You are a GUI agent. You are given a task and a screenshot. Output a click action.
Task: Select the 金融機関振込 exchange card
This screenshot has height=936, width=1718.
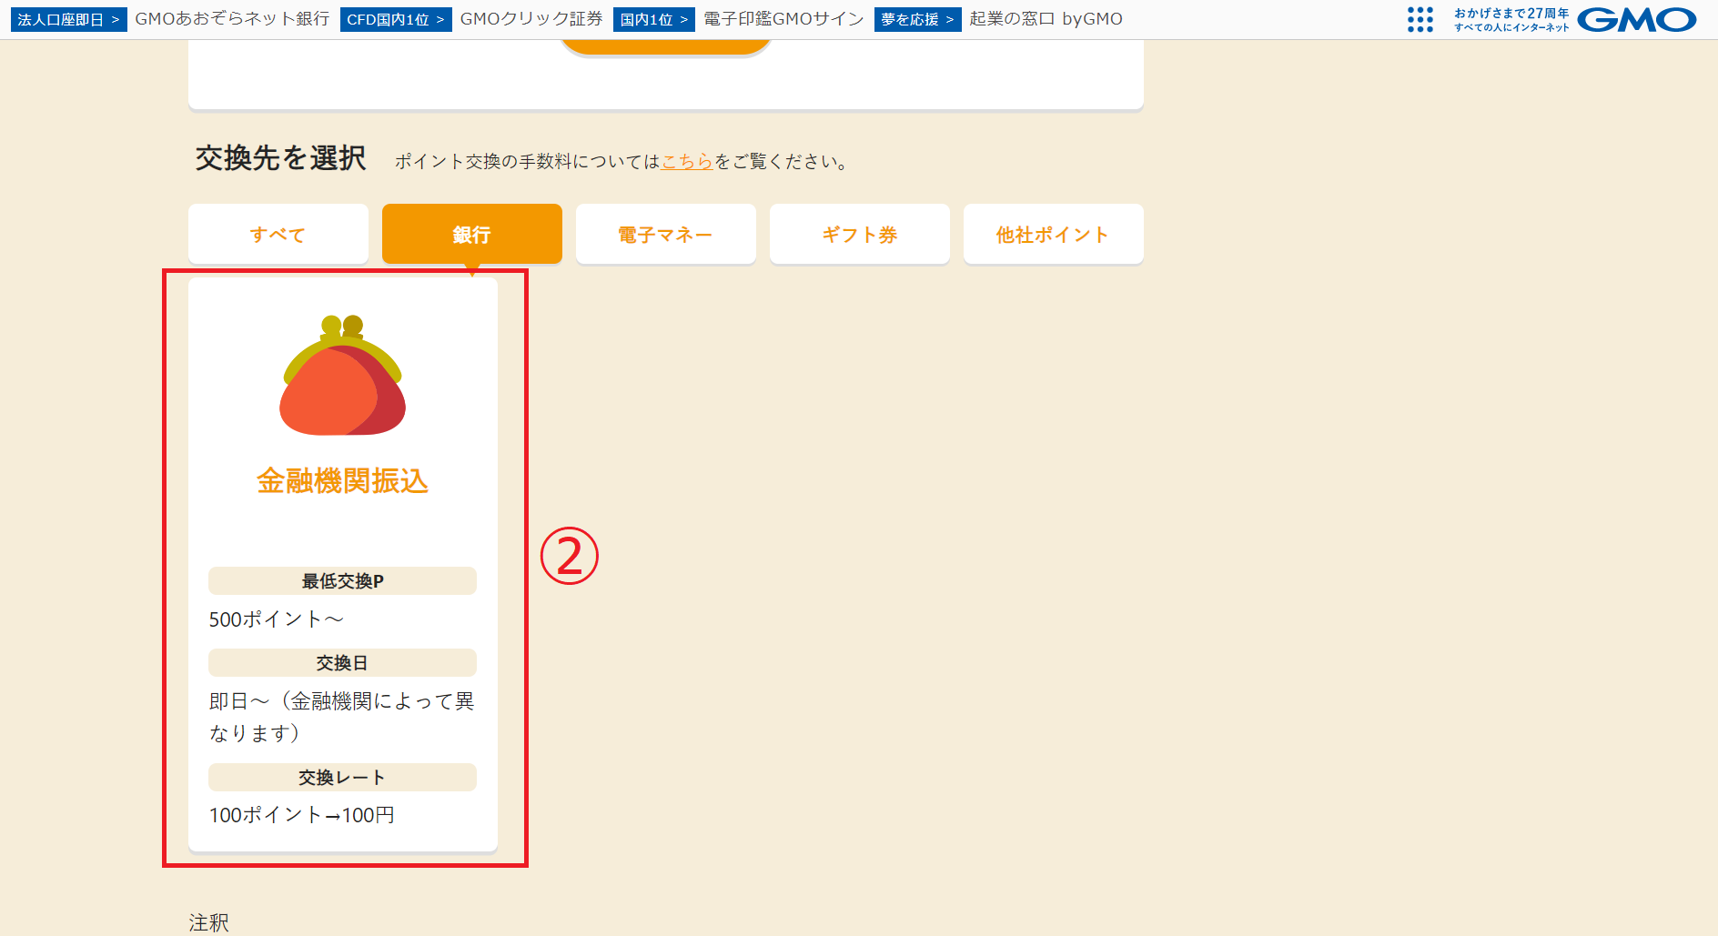tap(343, 564)
